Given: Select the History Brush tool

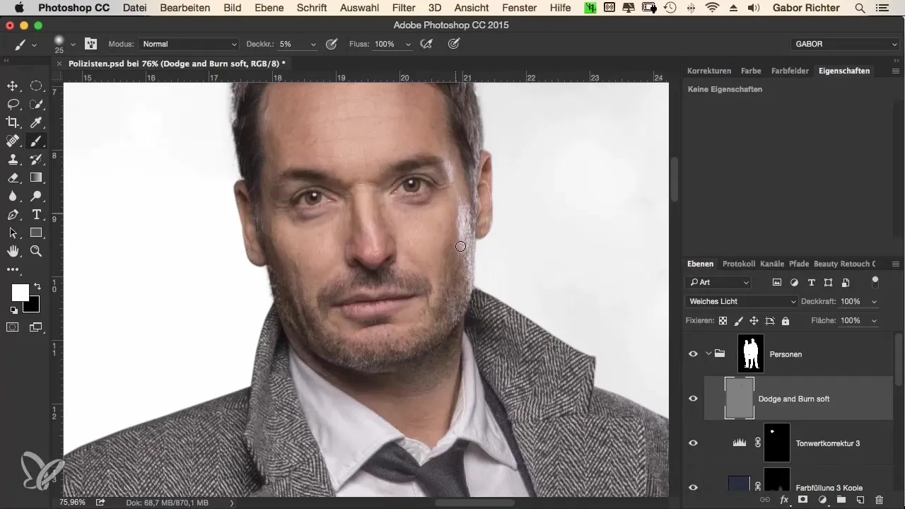Looking at the screenshot, I should click(x=36, y=159).
